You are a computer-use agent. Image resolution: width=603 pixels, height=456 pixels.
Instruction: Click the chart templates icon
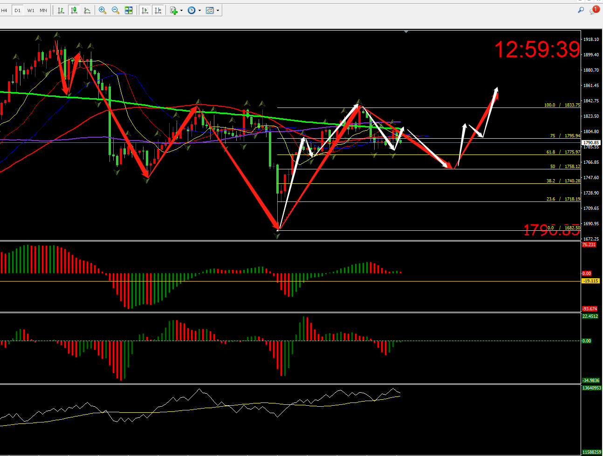(x=210, y=10)
